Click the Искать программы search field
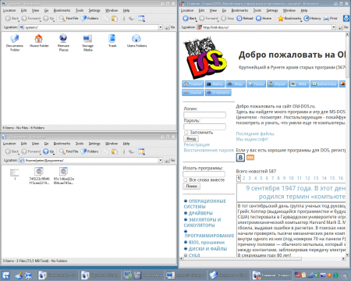The height and width of the screenshot is (281, 351). [204, 174]
